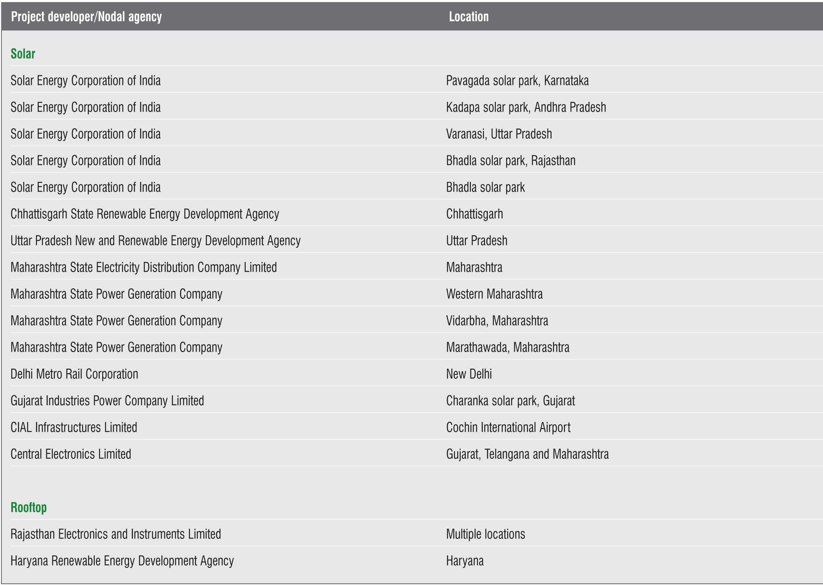Select 'Bhadla solar park, Rajasthan' entry
Image resolution: width=823 pixels, height=585 pixels.
point(510,161)
